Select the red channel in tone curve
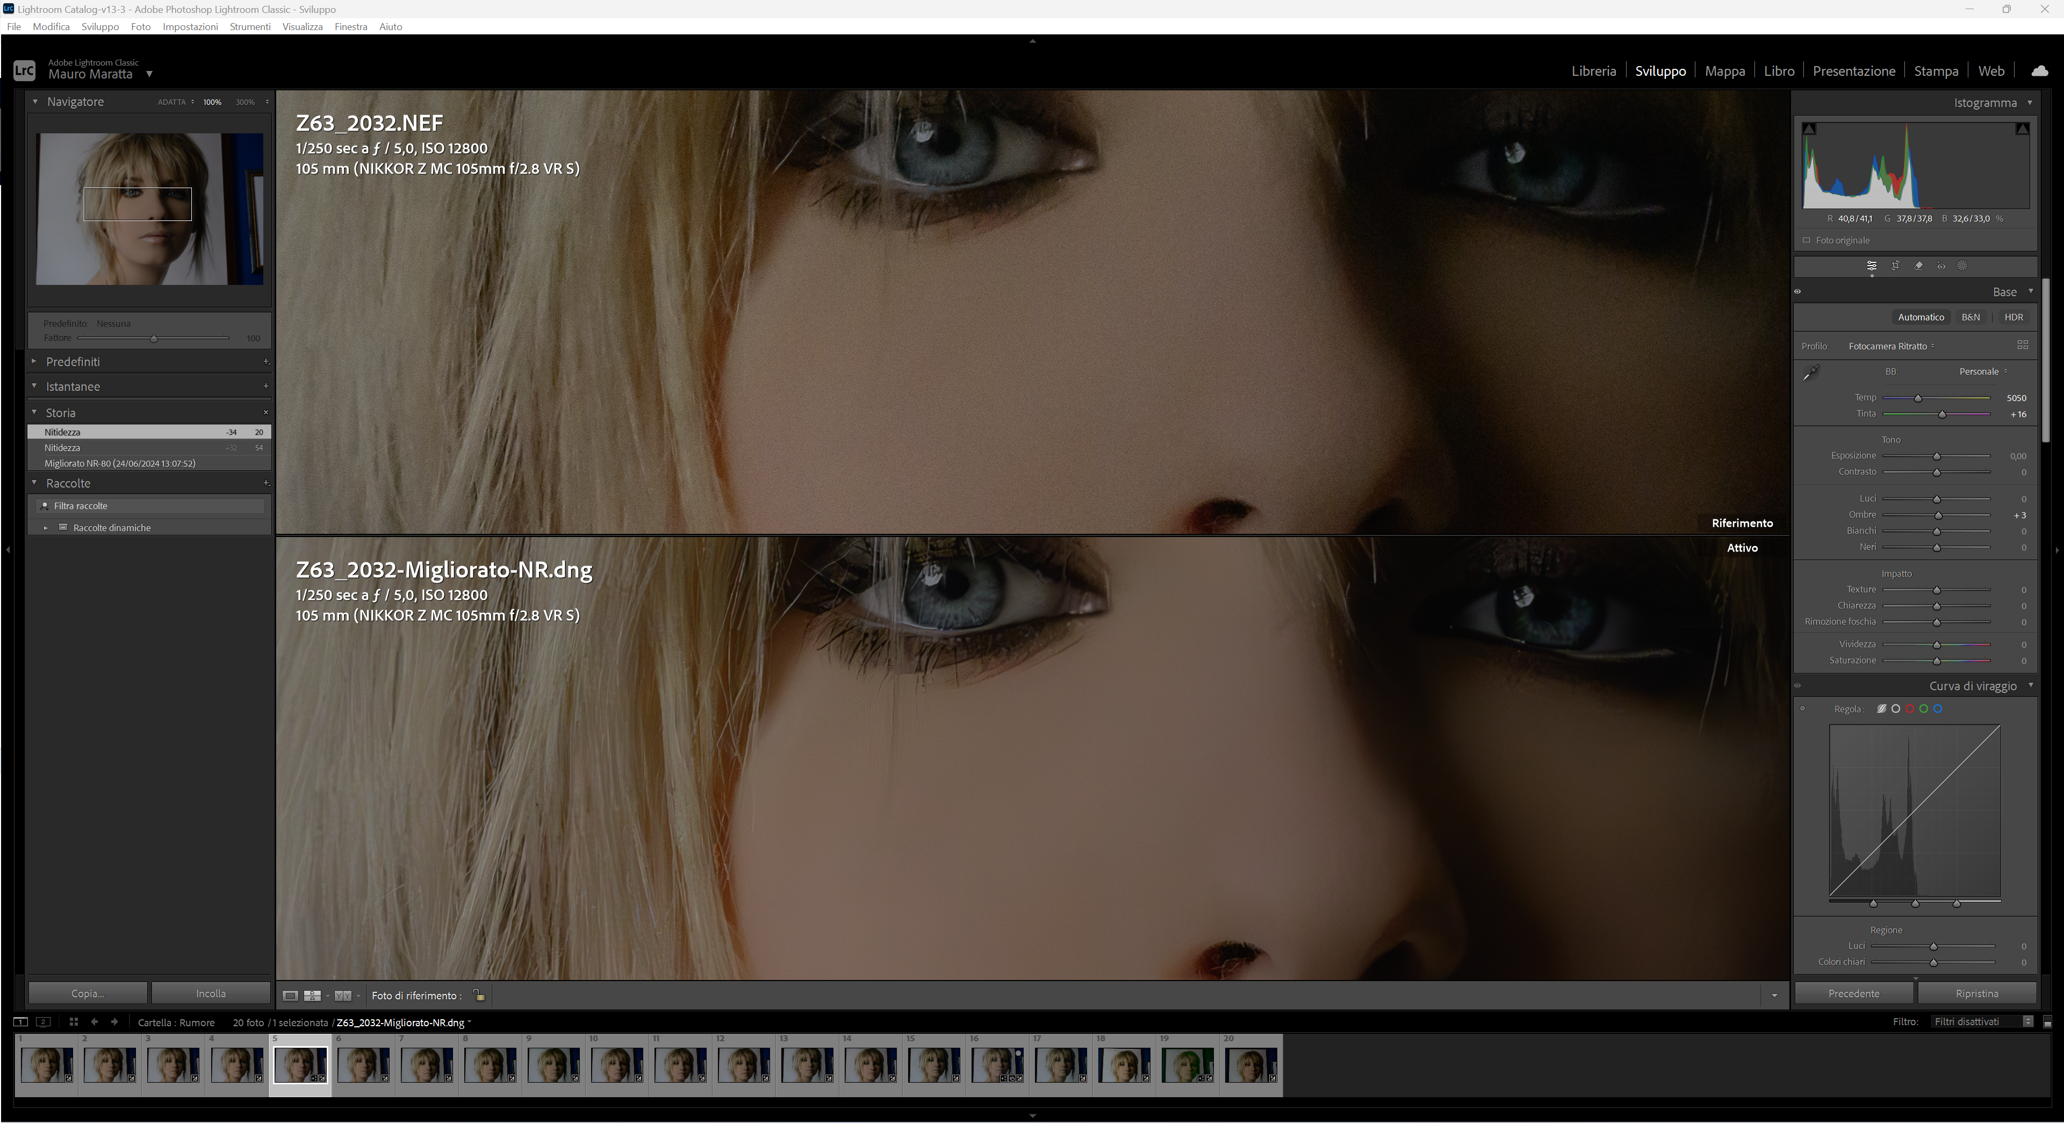 click(1909, 709)
